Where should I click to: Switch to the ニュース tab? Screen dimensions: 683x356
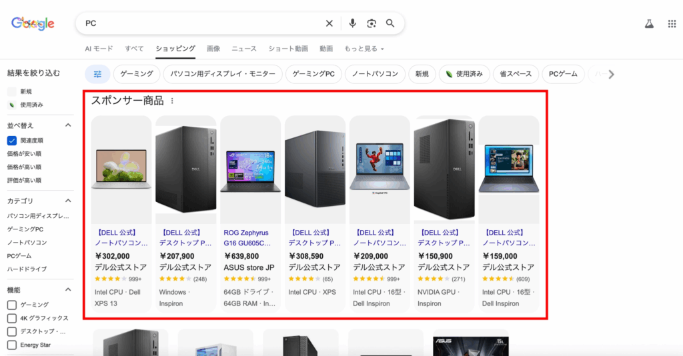point(244,49)
